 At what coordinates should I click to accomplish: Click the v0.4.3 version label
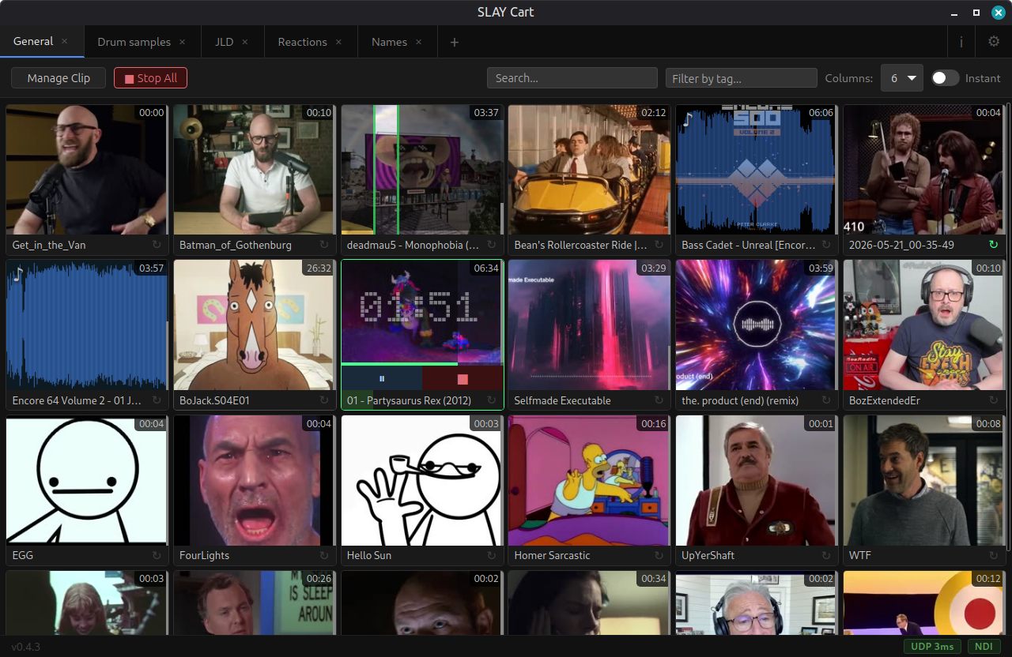(x=25, y=647)
